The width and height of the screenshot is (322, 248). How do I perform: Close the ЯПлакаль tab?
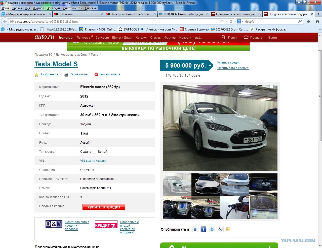click(x=102, y=14)
